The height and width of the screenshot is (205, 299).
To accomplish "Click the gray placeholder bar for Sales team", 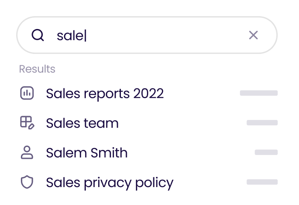I will click(262, 123).
